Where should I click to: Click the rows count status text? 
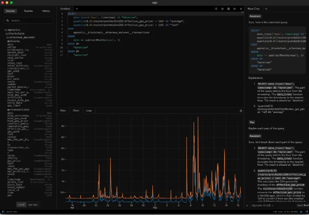[x=286, y=212]
